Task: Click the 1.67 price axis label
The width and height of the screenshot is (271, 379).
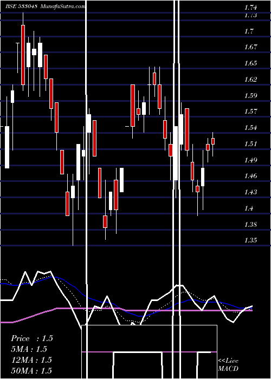Action: pyautogui.click(x=250, y=47)
